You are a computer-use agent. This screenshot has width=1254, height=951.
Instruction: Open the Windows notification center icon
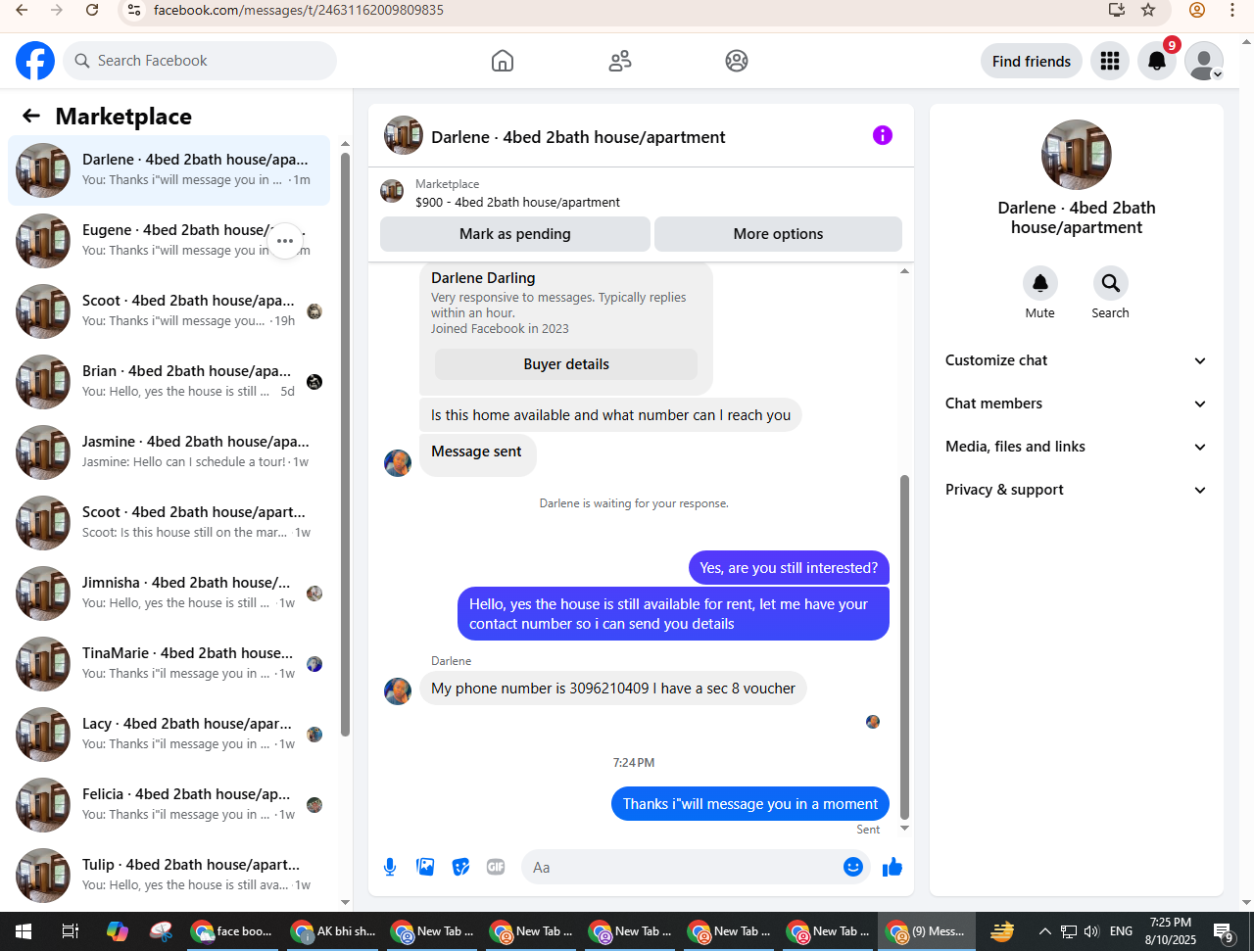point(1224,931)
